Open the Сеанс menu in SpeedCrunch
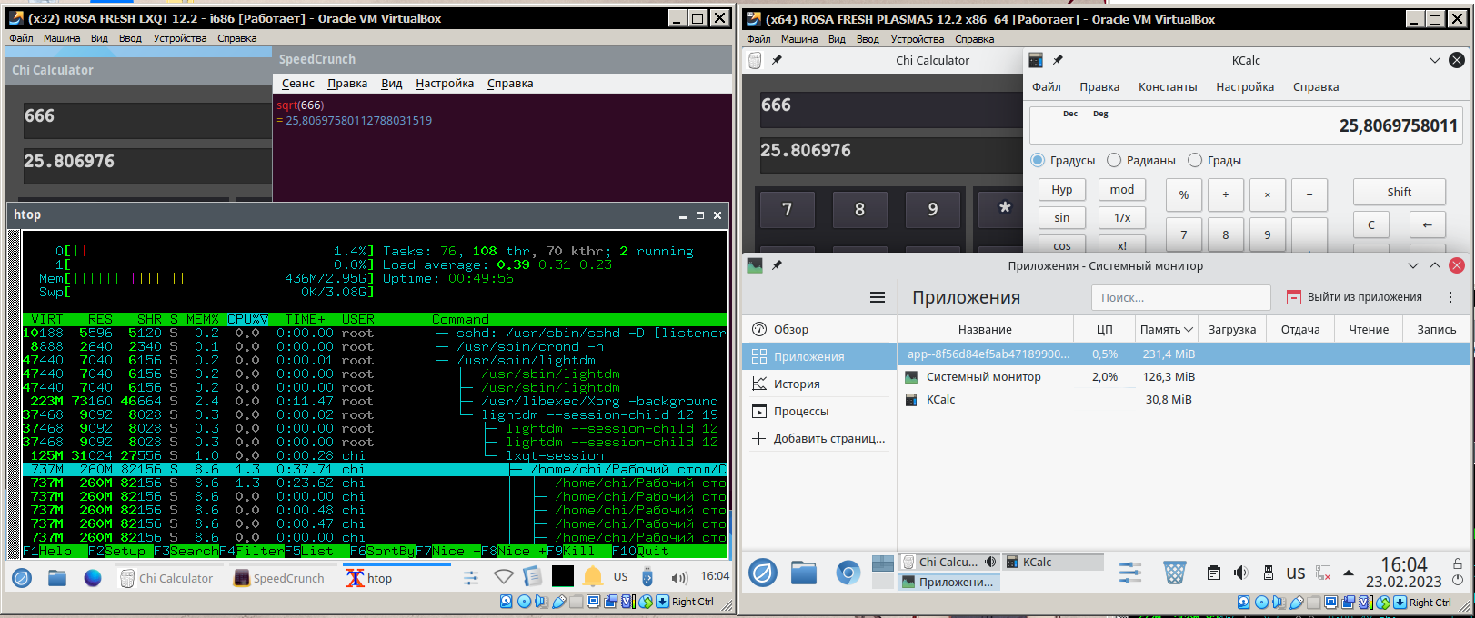1475x618 pixels. pos(297,84)
